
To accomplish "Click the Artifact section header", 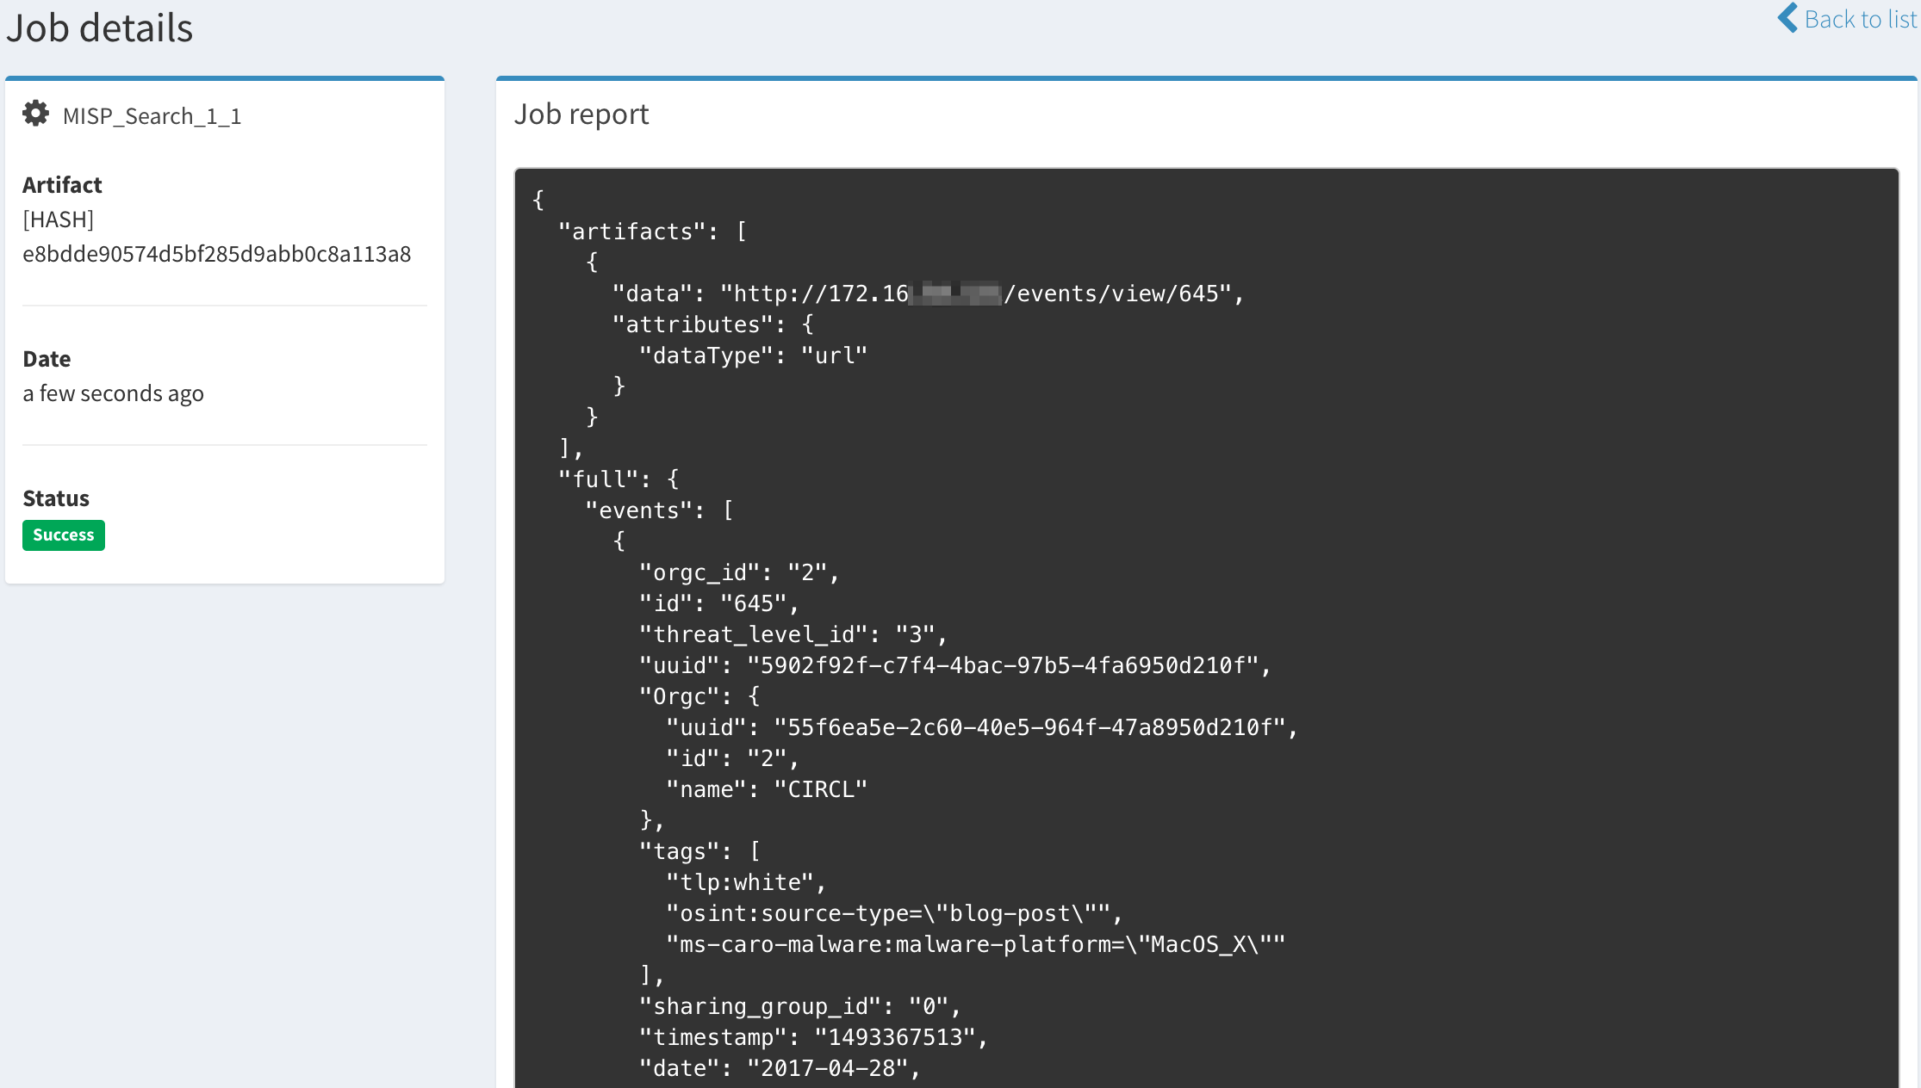I will click(x=62, y=183).
